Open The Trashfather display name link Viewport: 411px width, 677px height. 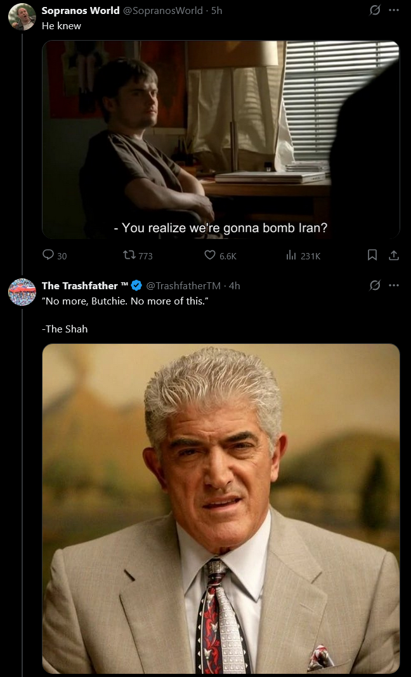(x=80, y=286)
